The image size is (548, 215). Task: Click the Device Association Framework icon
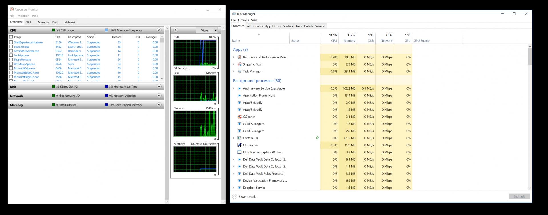click(239, 180)
